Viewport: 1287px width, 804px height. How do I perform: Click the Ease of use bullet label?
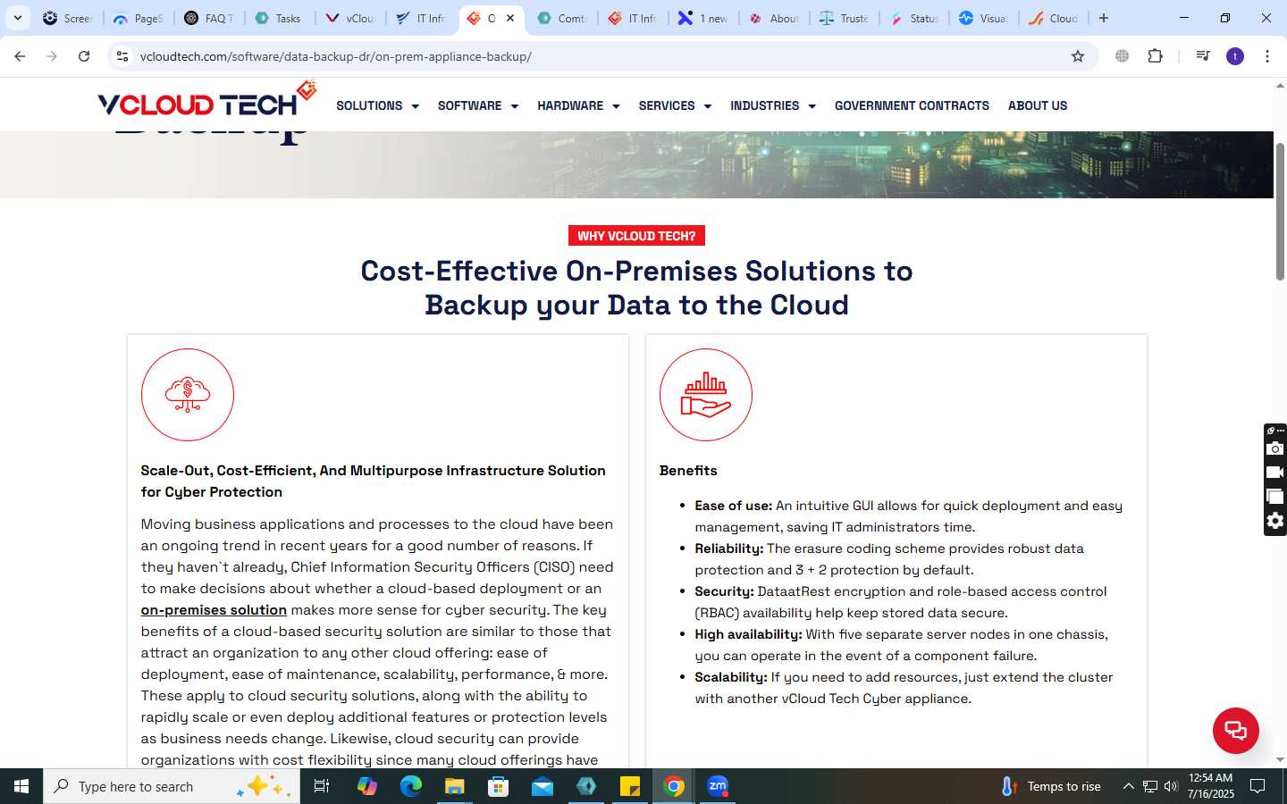[734, 506]
